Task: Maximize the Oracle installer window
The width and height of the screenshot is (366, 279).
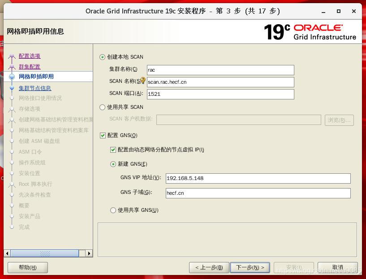Action: pos(339,11)
